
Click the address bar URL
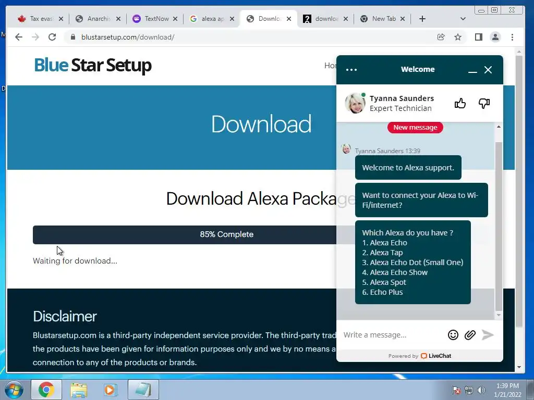coord(128,37)
